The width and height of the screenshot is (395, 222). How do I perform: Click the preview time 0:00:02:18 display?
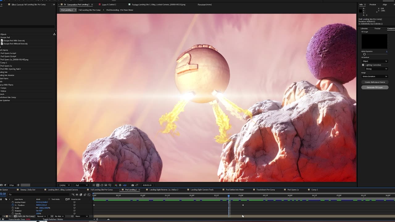(x=147, y=185)
